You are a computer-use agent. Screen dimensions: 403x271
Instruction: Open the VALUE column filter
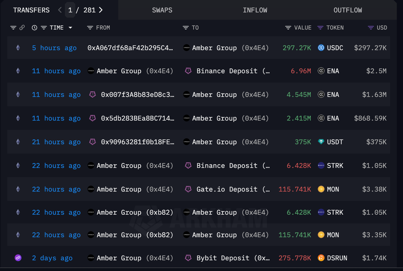point(288,28)
